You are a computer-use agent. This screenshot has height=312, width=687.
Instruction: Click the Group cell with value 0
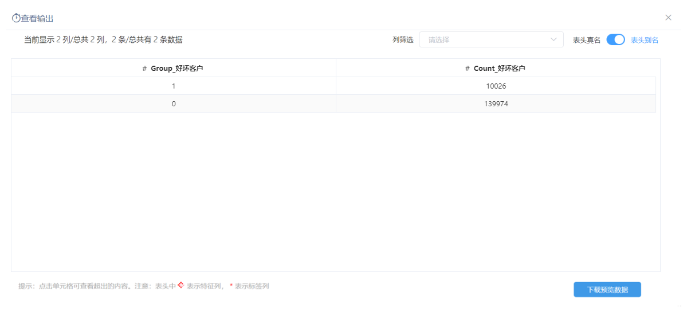coord(174,104)
